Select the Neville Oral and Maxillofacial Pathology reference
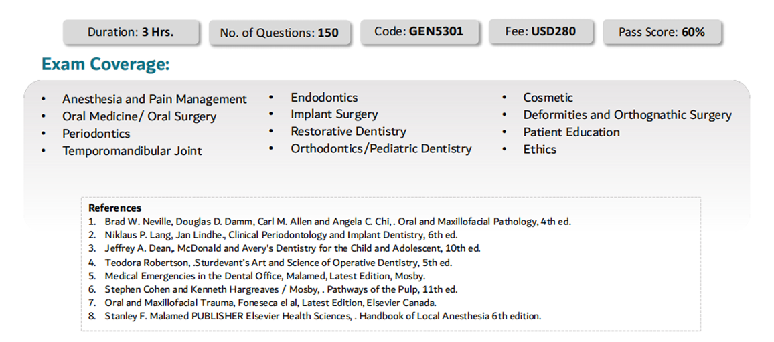Image resolution: width=774 pixels, height=342 pixels. [337, 222]
